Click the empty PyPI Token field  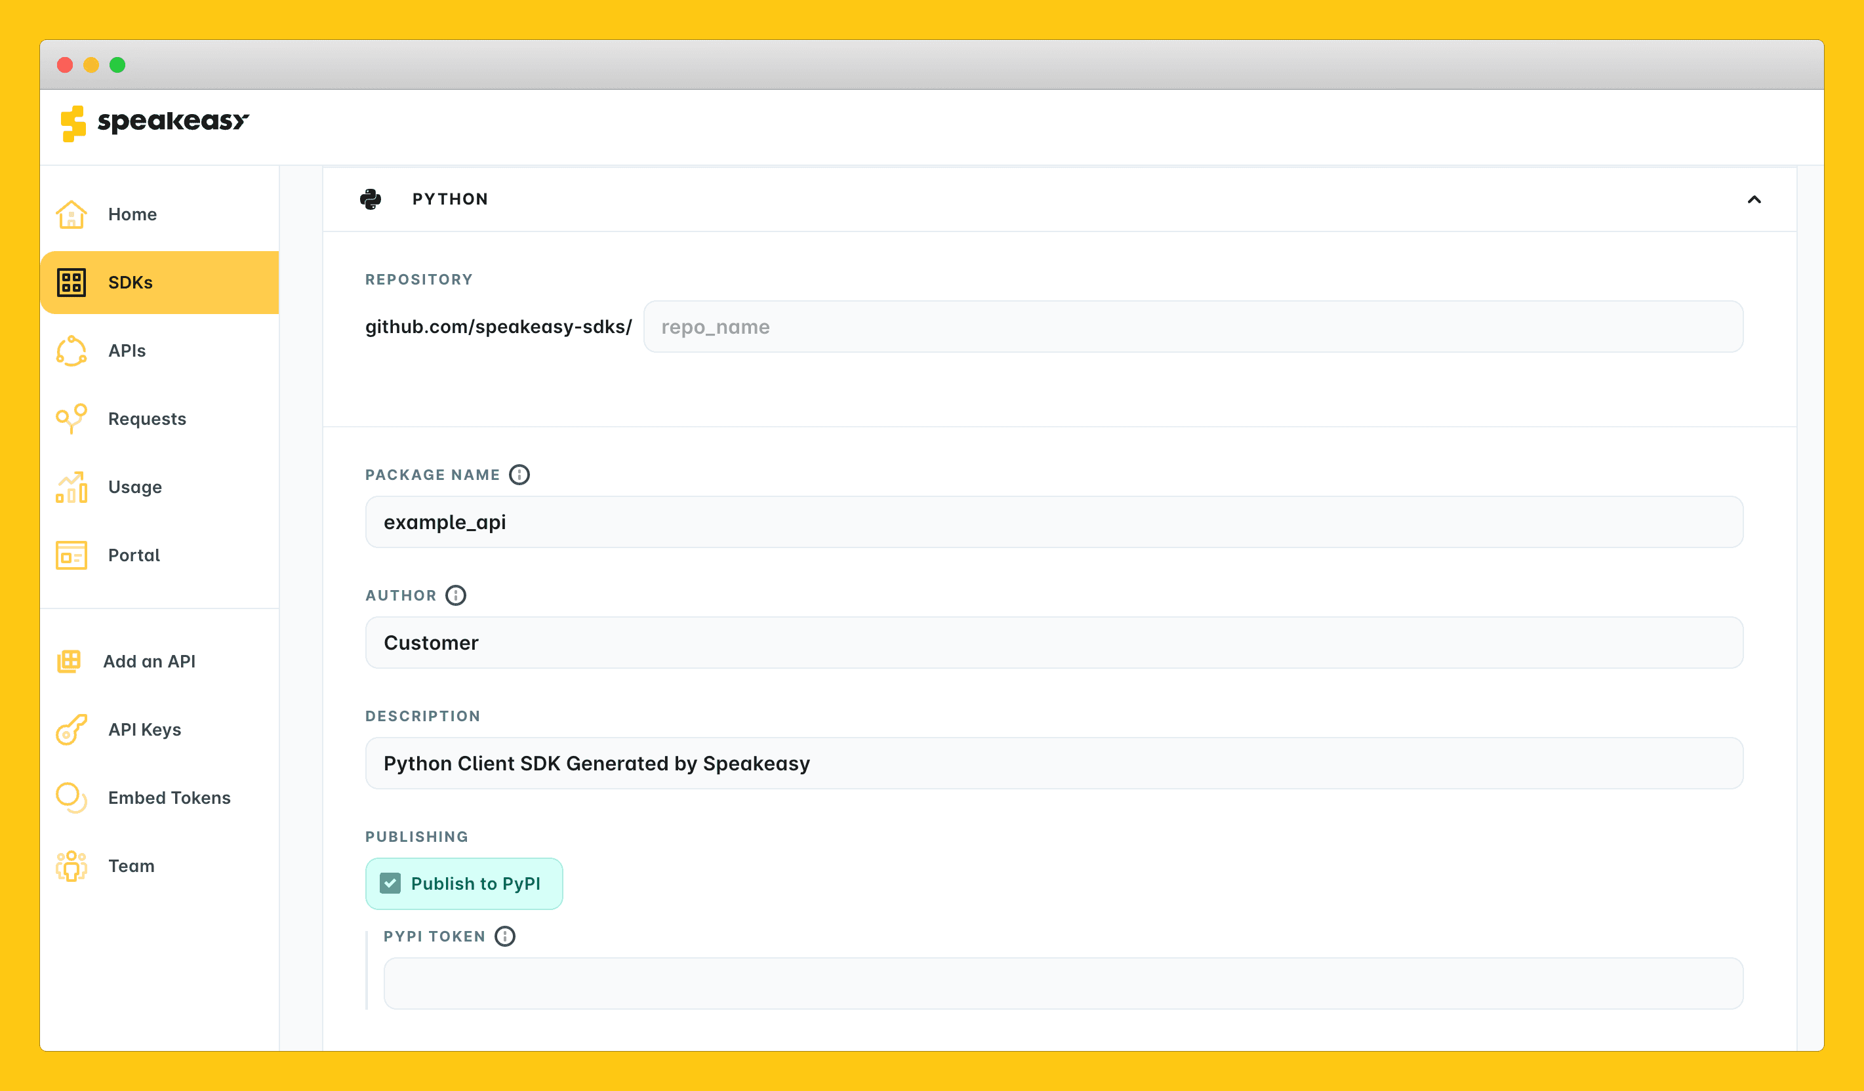tap(1063, 983)
